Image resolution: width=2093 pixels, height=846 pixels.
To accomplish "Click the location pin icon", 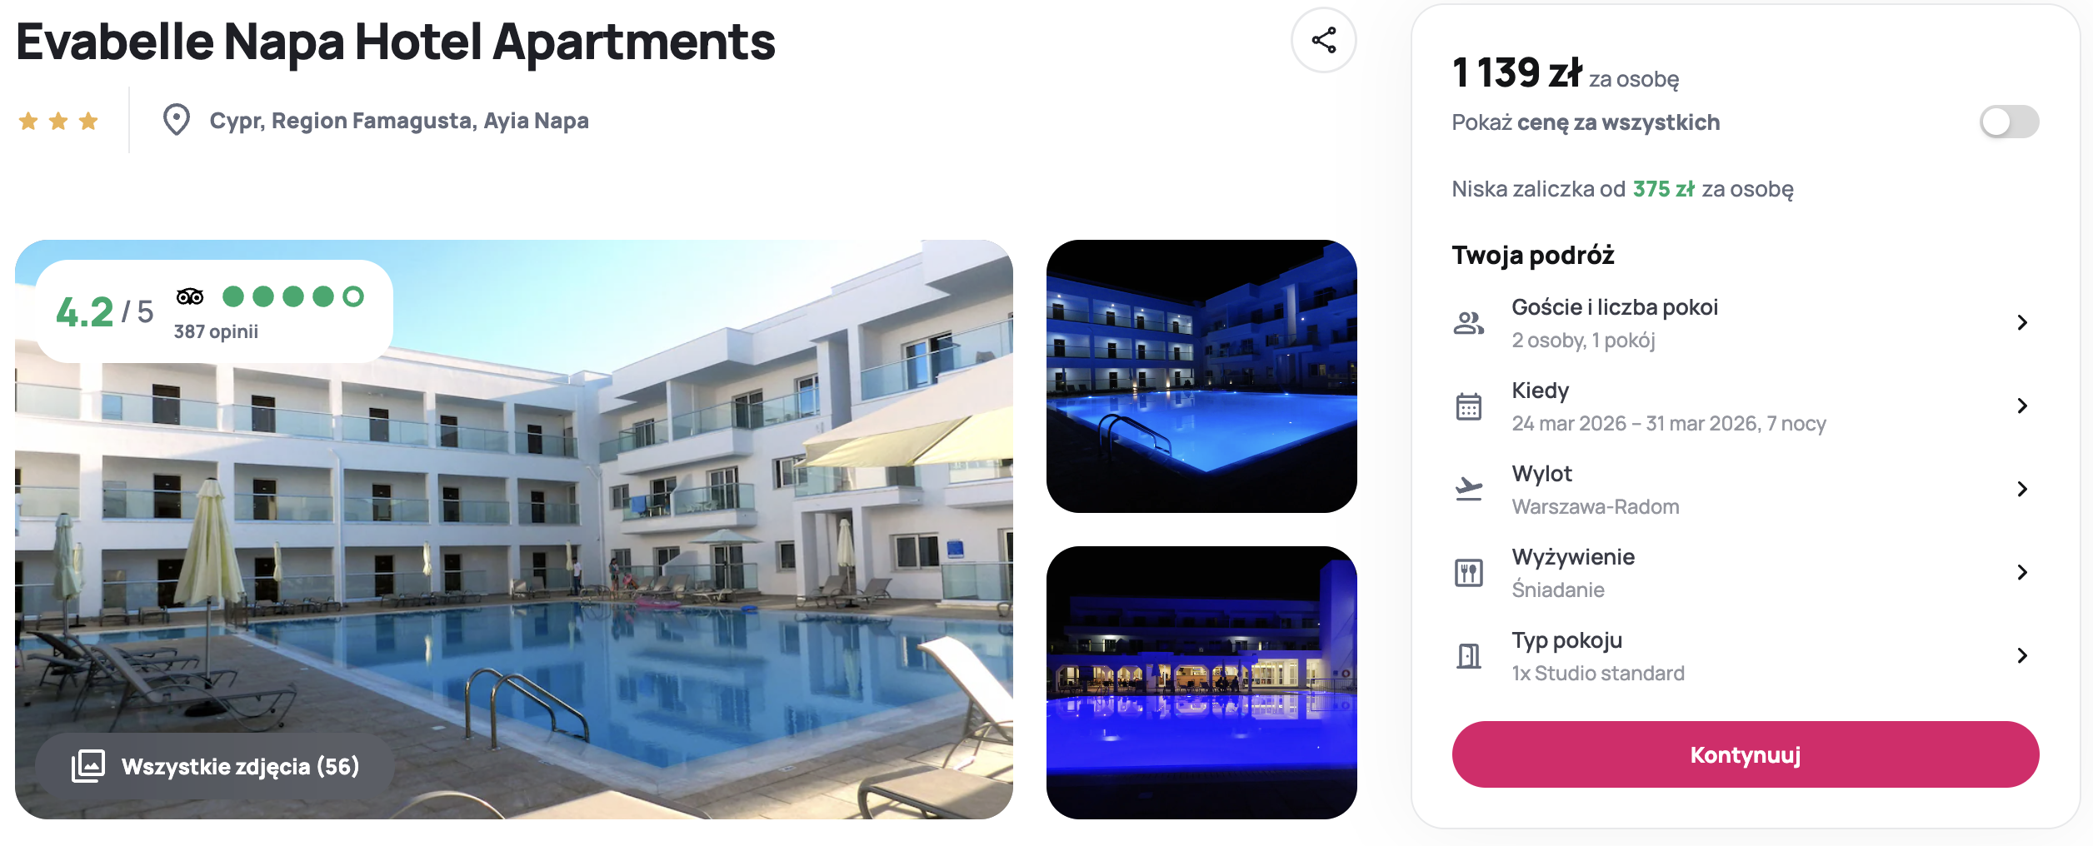I will click(x=176, y=120).
